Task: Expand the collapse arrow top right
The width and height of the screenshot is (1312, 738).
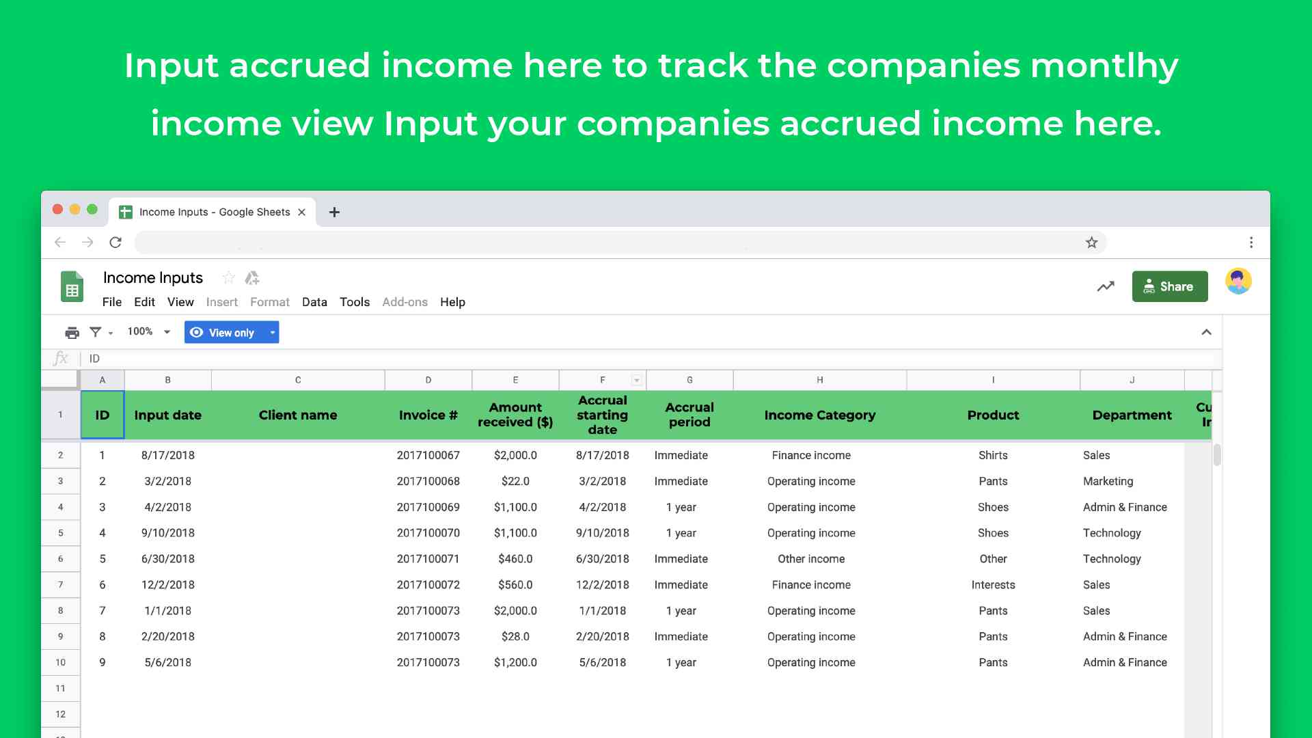Action: pos(1205,333)
